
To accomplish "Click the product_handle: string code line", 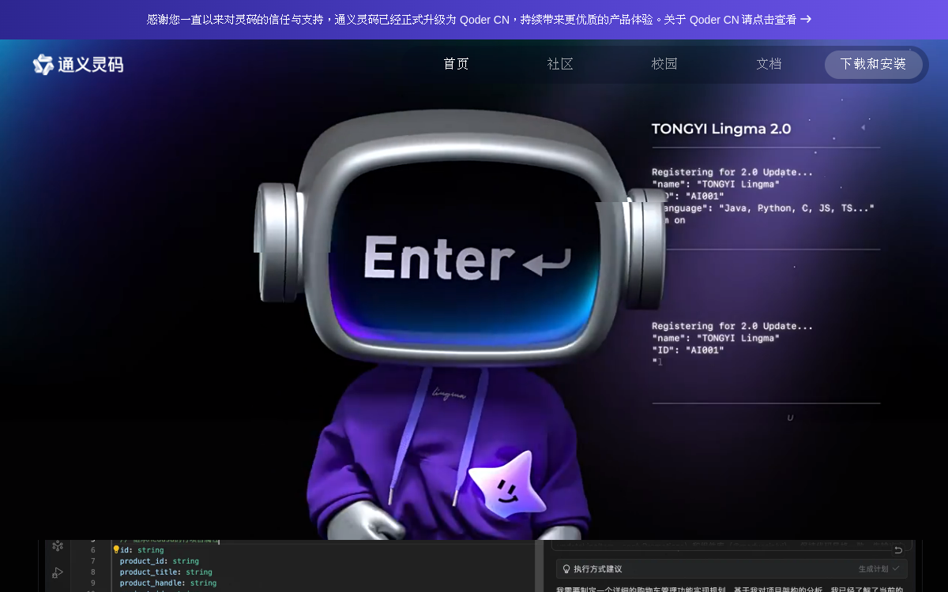I will click(x=168, y=583).
